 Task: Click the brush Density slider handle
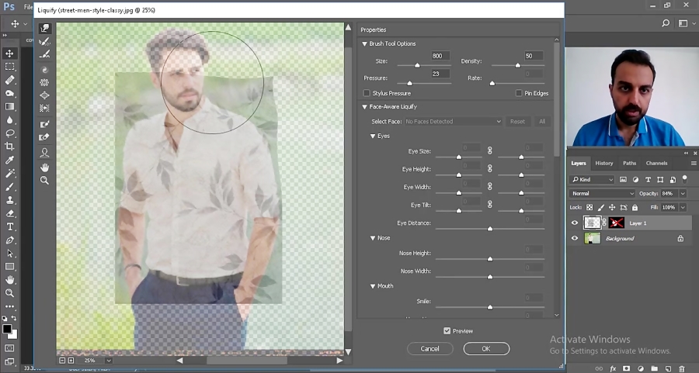(517, 65)
